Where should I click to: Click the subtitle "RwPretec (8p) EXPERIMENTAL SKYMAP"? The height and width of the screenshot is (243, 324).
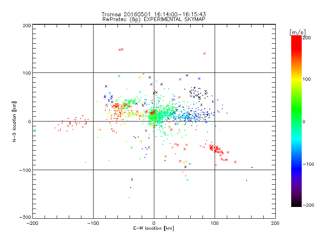point(154,19)
